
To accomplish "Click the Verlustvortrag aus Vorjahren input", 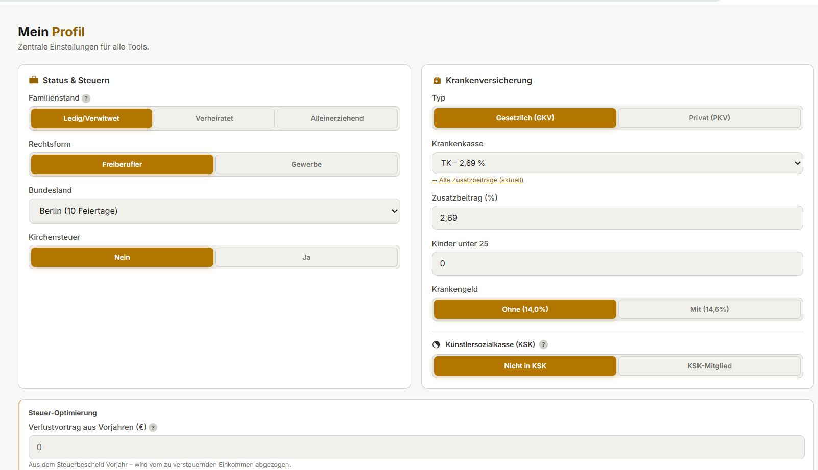I will click(x=417, y=447).
